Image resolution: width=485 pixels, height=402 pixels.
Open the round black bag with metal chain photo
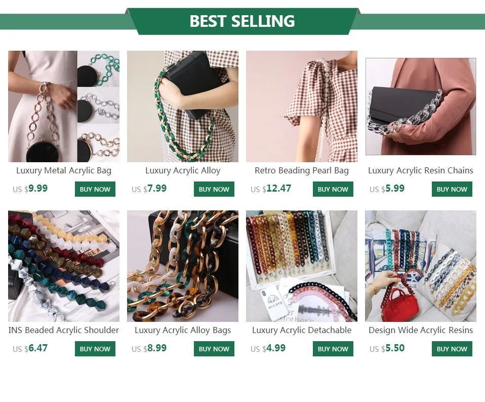coord(64,106)
